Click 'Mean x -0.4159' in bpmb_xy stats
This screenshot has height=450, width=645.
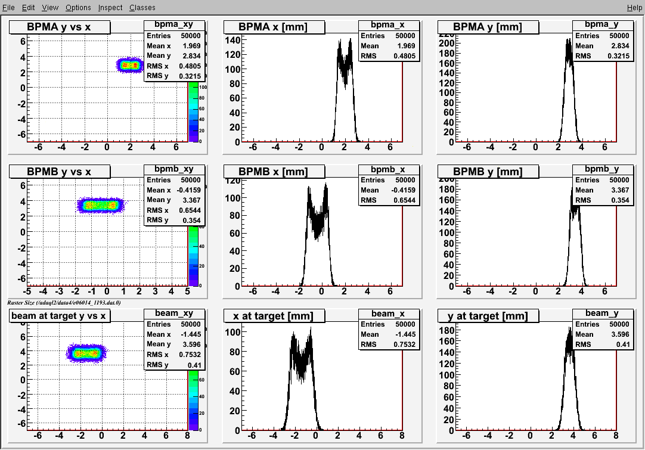174,190
